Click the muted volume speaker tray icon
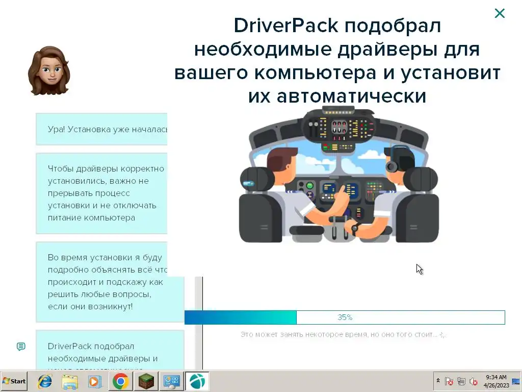522x392 pixels. (473, 381)
